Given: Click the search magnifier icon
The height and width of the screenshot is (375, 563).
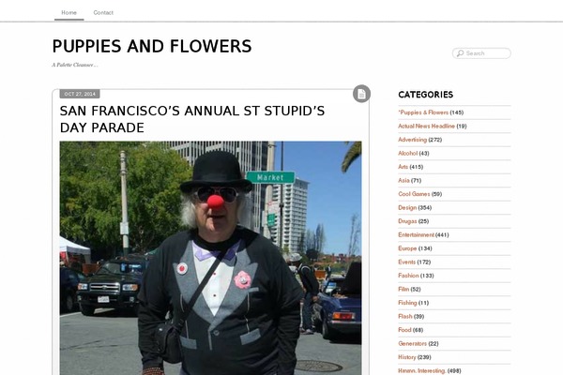Looking at the screenshot, I should click(x=460, y=53).
